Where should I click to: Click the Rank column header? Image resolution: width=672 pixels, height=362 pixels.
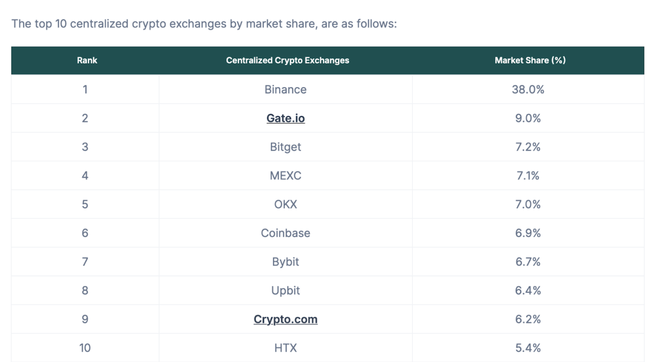[x=87, y=61]
